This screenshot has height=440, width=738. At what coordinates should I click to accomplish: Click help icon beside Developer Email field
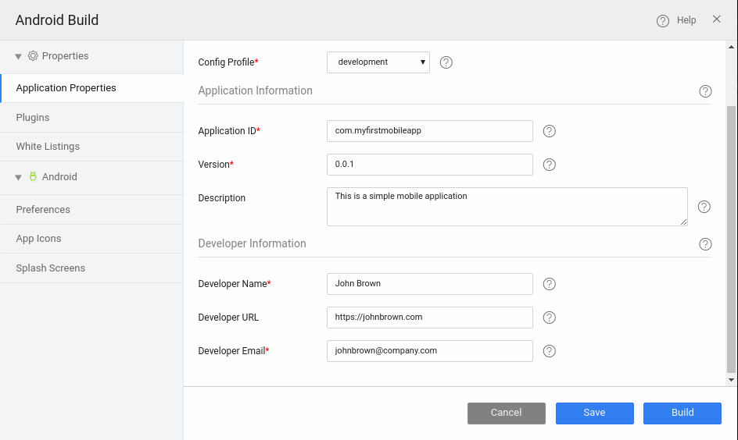[549, 351]
